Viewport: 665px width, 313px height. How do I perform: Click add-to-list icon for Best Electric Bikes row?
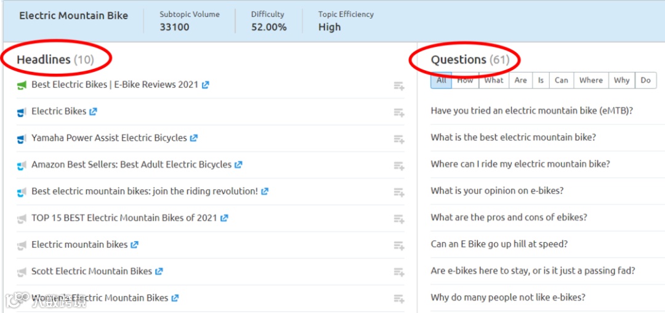399,87
